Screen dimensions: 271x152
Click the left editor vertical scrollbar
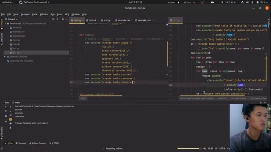click(x=167, y=54)
